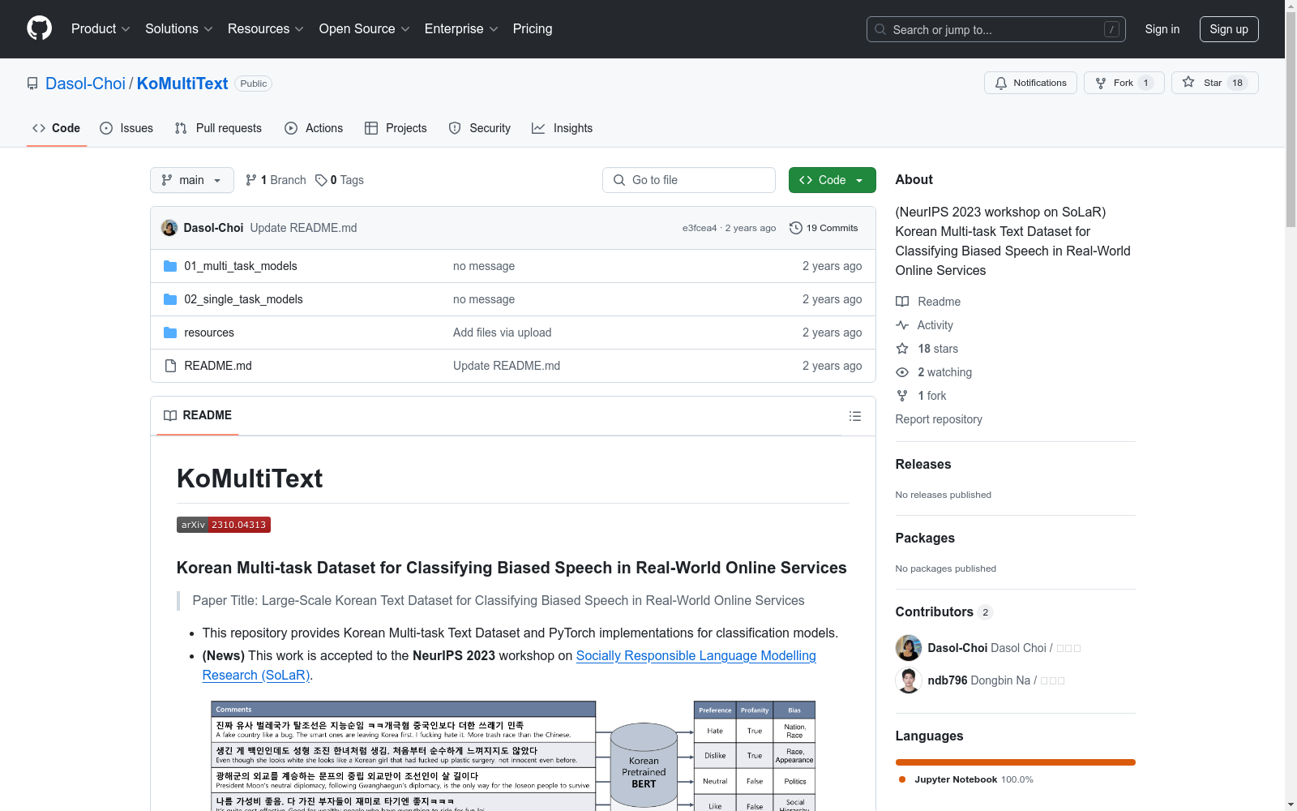The width and height of the screenshot is (1297, 811).
Task: Click the Go to file search field
Action: pyautogui.click(x=689, y=180)
